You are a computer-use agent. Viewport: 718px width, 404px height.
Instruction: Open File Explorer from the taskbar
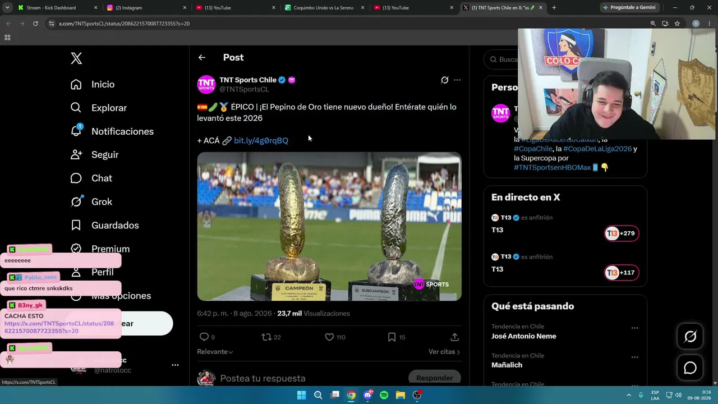(401, 395)
